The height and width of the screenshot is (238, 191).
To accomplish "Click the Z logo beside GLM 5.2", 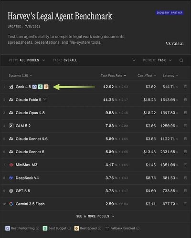I will click(x=11, y=126).
